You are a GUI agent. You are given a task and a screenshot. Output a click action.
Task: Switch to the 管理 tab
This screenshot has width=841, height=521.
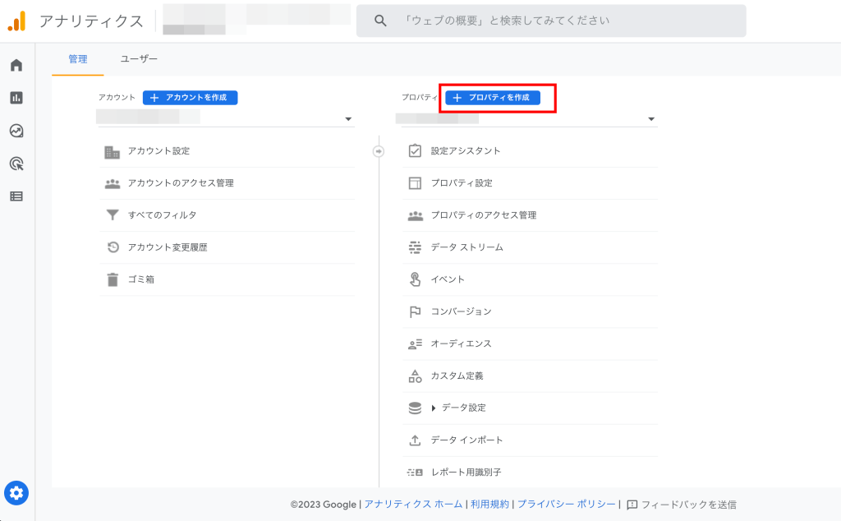coord(78,59)
